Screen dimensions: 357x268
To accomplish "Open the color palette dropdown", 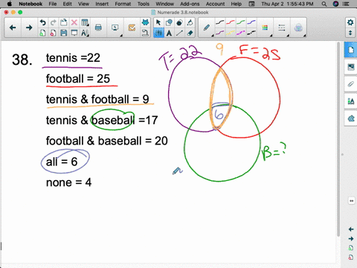I will 266,28.
